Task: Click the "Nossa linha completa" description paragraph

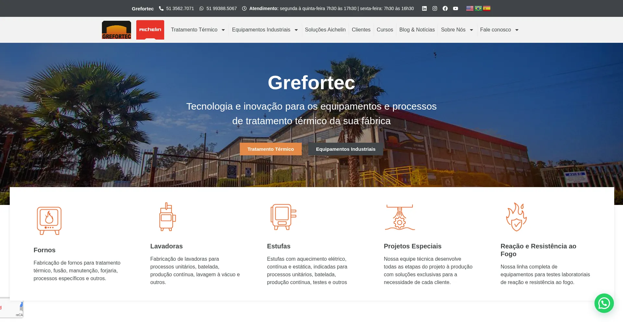Action: click(x=545, y=274)
